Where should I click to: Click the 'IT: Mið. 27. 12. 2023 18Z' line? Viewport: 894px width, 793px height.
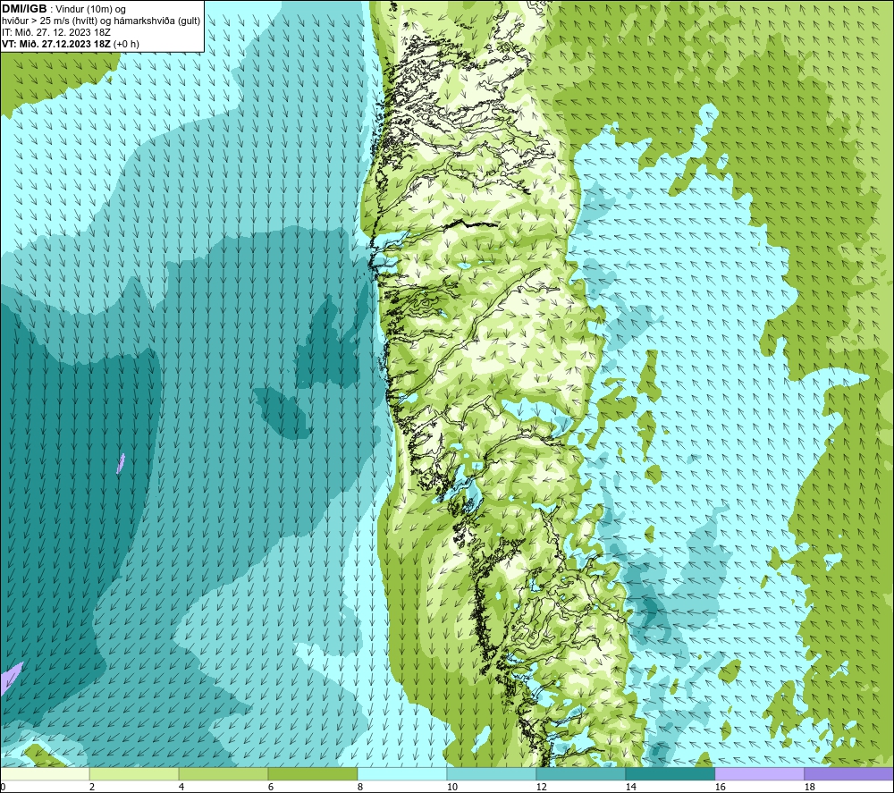(56, 32)
